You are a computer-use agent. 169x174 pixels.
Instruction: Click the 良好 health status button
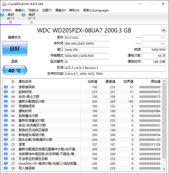click(x=15, y=49)
